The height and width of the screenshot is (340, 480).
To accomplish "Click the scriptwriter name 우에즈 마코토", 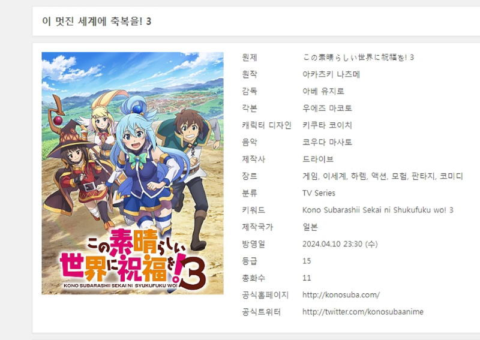I will coord(327,109).
